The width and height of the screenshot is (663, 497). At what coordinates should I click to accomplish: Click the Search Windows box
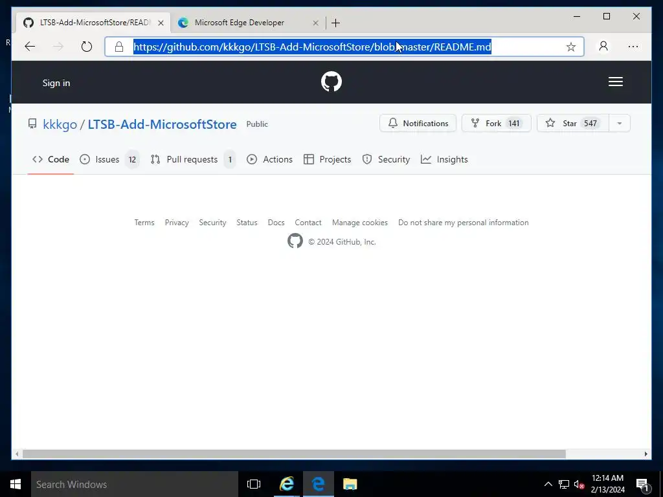135,484
